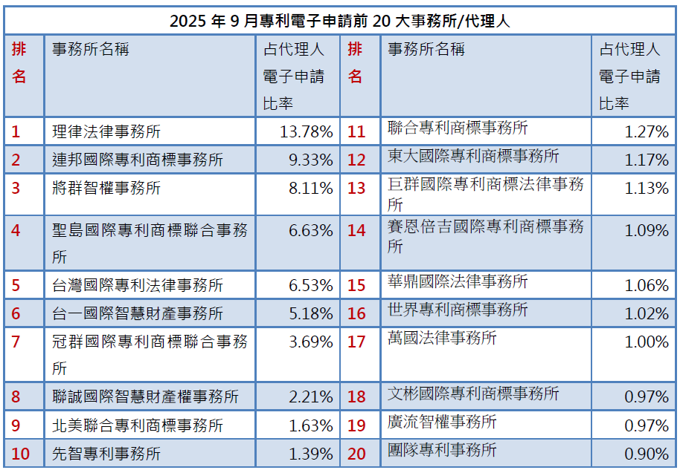
Task: Select the 萬國法律事務所 cell
Action: [442, 339]
